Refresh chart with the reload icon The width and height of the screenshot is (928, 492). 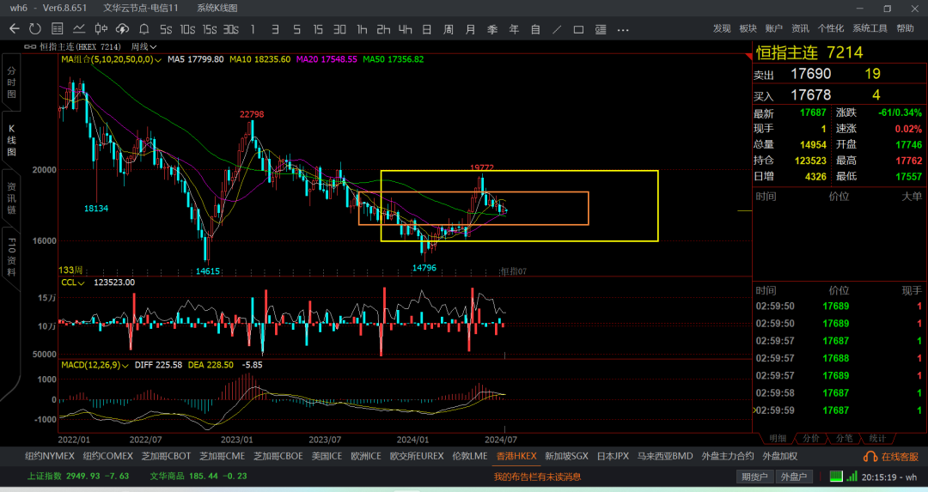(35, 29)
